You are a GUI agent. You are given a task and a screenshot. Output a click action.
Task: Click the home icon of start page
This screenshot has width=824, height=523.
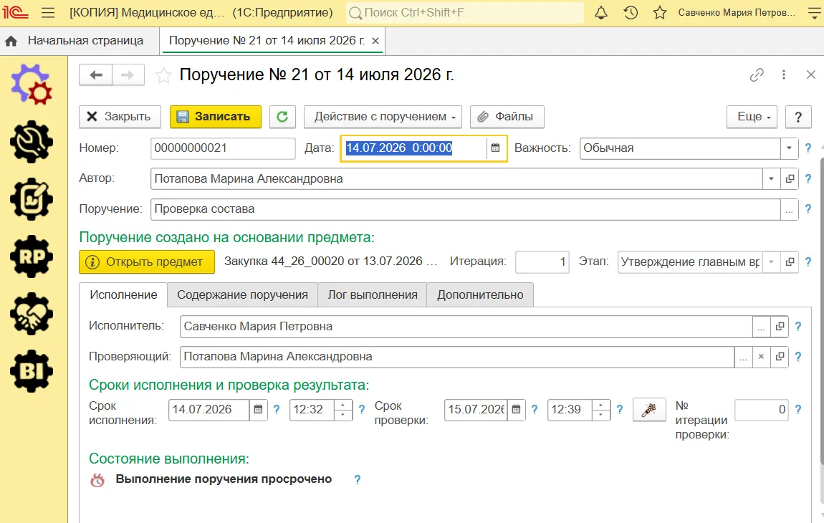click(x=11, y=41)
